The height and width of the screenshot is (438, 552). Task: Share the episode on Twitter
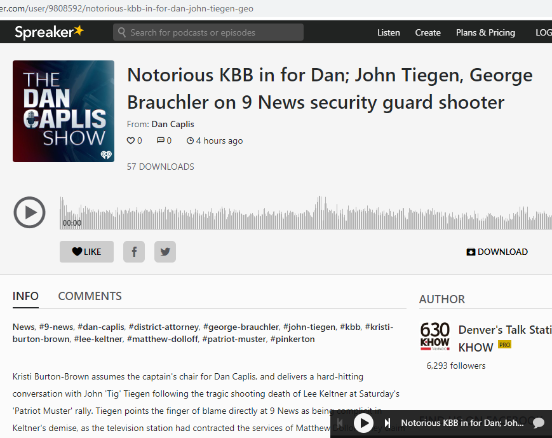[x=165, y=252]
